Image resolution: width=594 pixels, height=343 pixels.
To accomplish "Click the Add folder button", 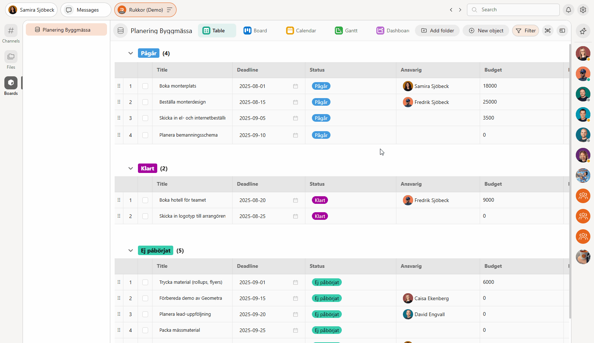I will (x=437, y=31).
